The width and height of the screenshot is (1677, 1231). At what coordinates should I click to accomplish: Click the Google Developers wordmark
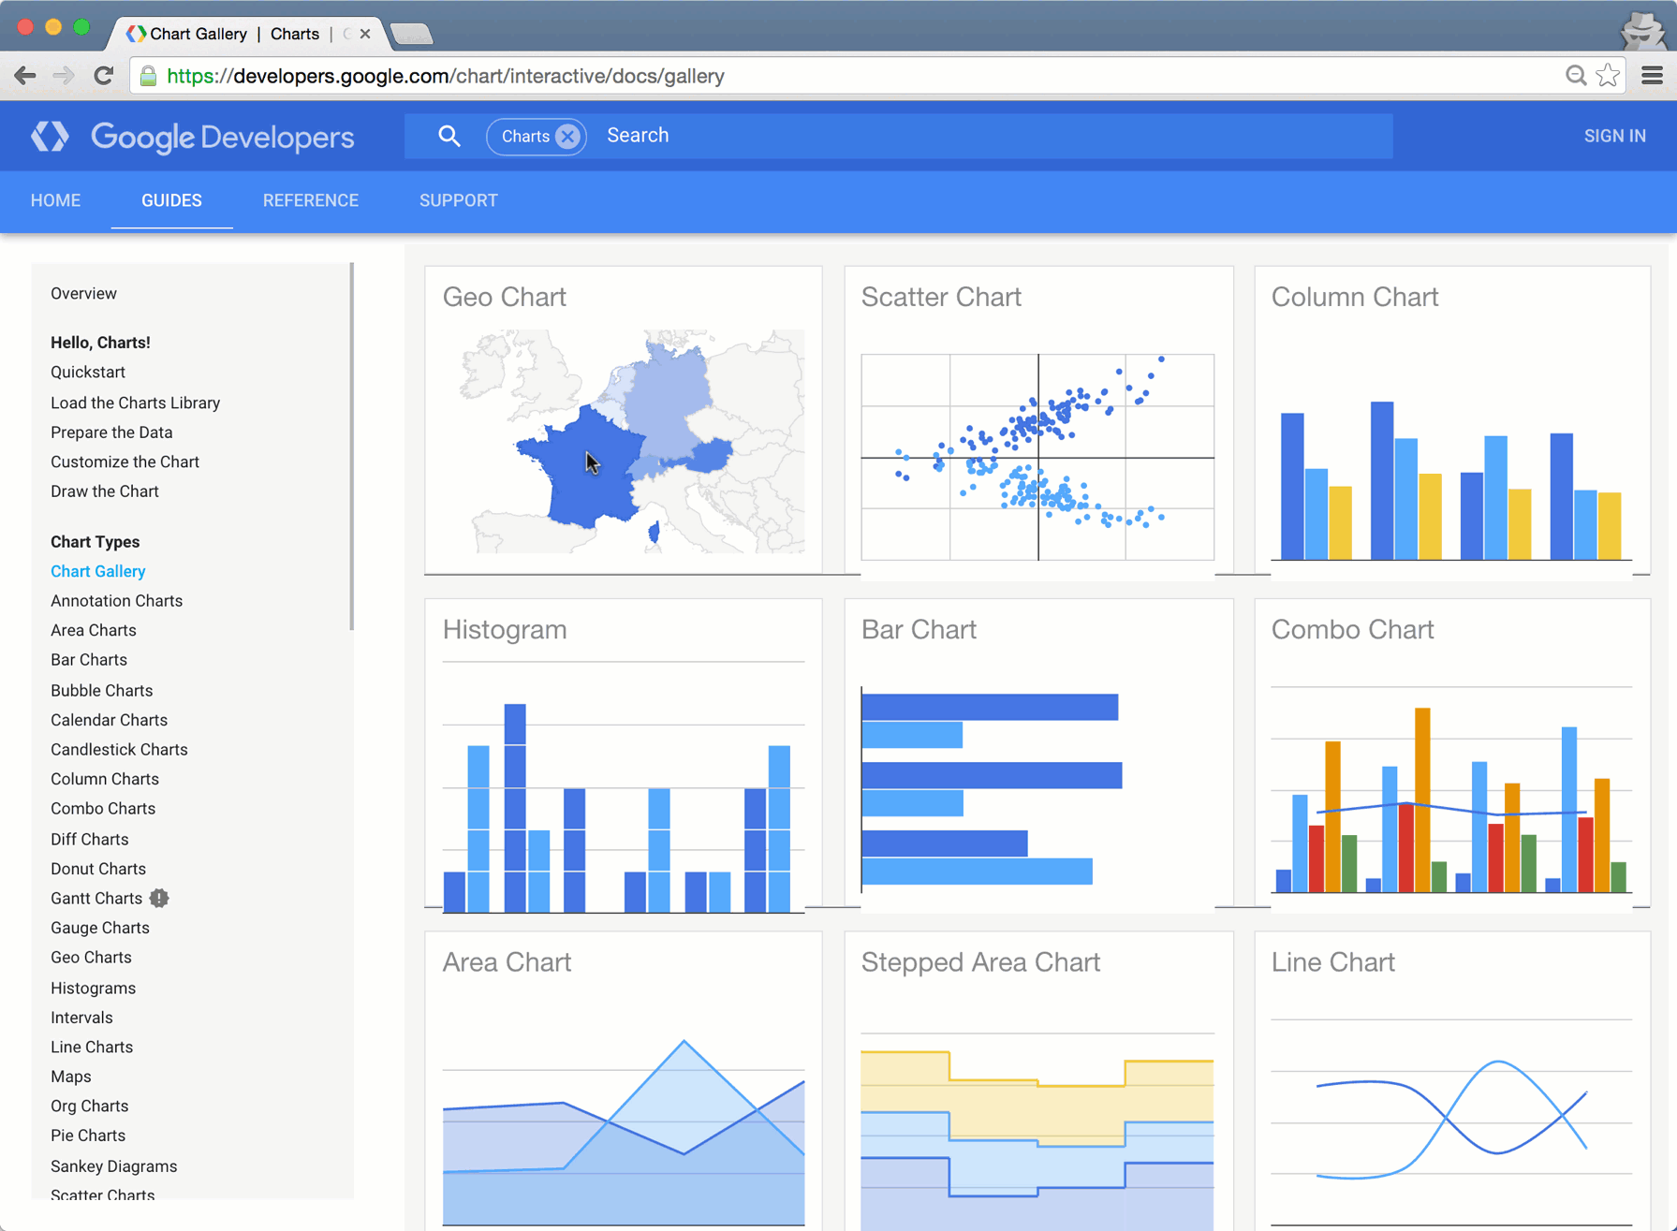pyautogui.click(x=223, y=137)
